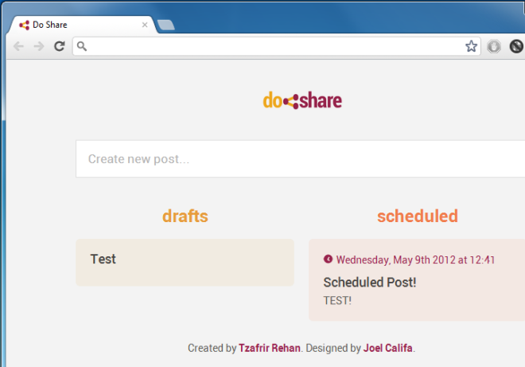525x367 pixels.
Task: Open the Test draft card
Action: [x=185, y=263]
